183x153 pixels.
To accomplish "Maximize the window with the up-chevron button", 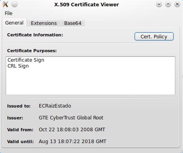I will tap(168, 4).
